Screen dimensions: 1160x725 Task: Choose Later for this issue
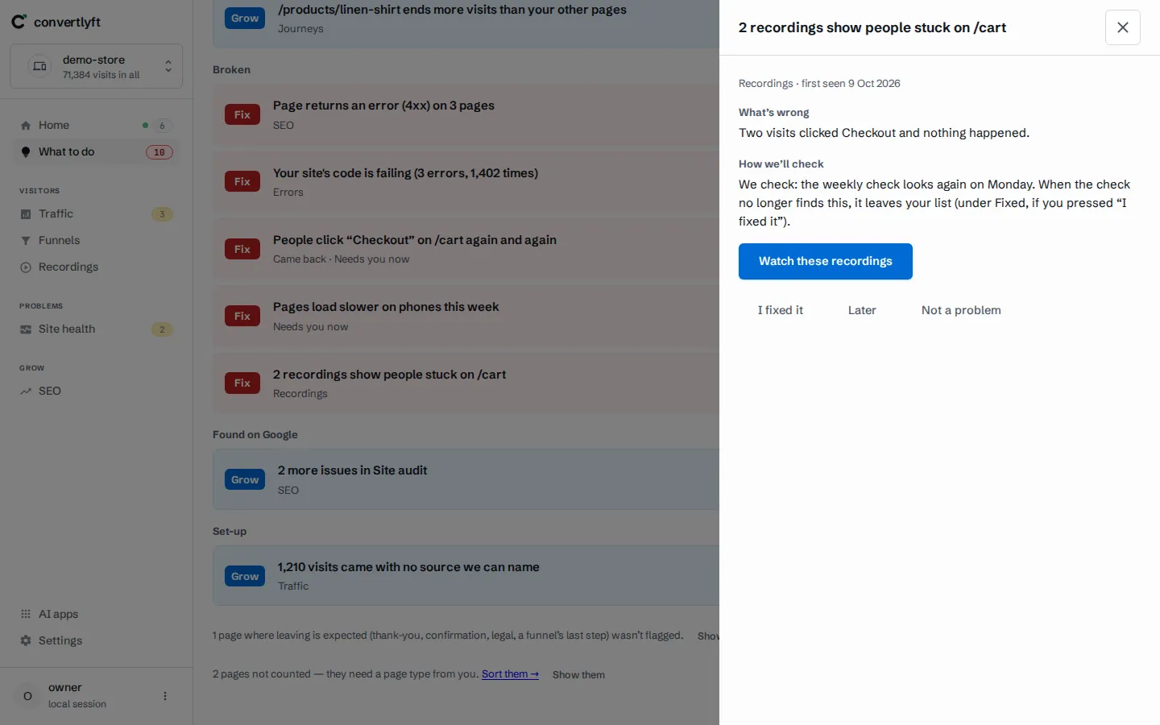[x=862, y=311]
